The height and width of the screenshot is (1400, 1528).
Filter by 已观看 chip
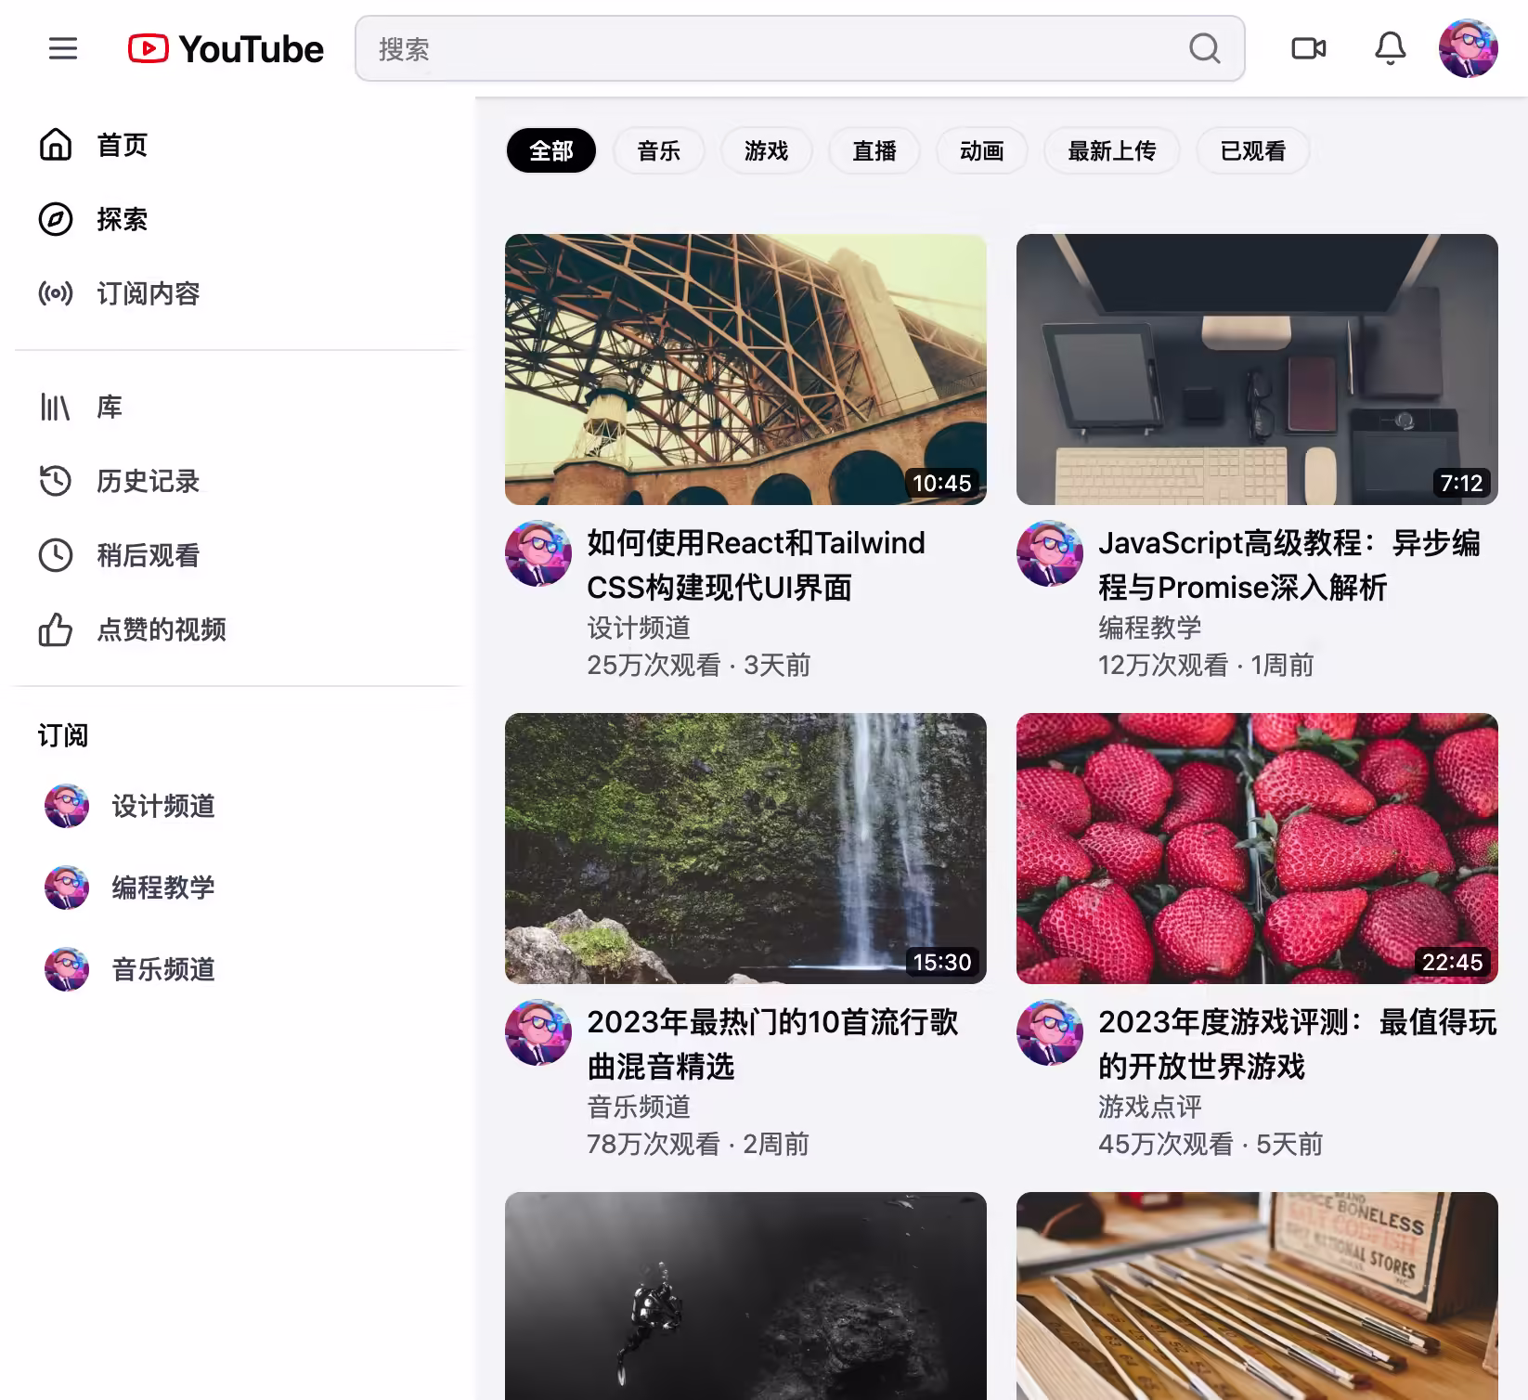click(1252, 151)
